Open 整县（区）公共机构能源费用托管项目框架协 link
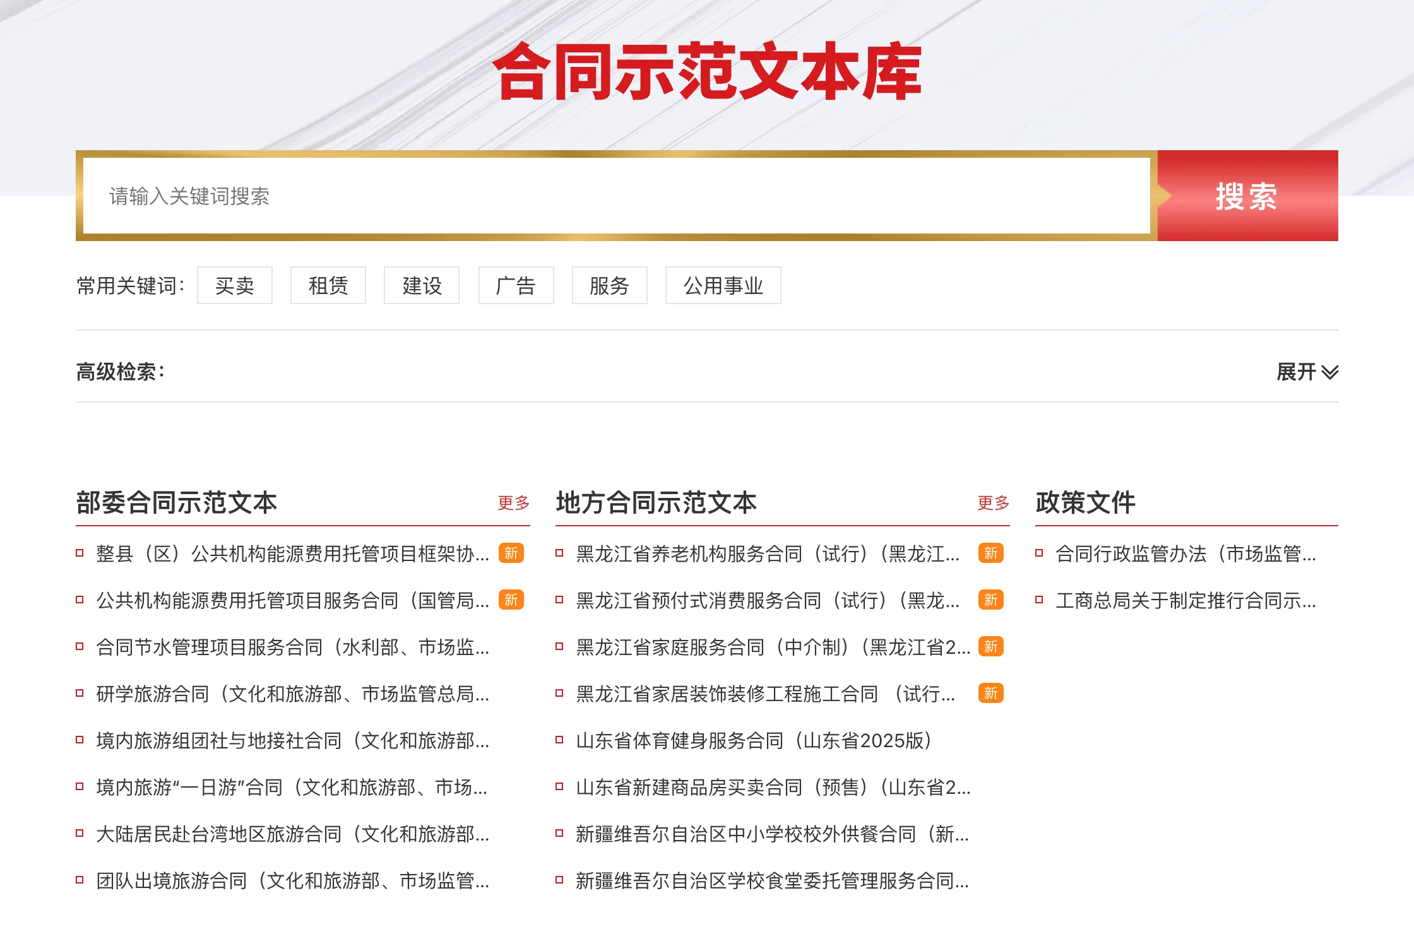The image size is (1414, 934). point(292,553)
